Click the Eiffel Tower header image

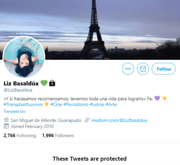[x=90, y=30]
